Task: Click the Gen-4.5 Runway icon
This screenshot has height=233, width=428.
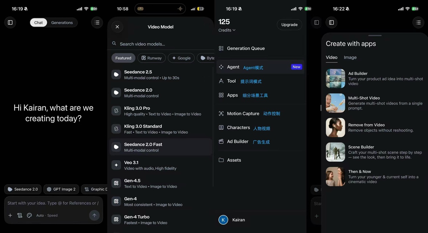Action: tap(116, 183)
